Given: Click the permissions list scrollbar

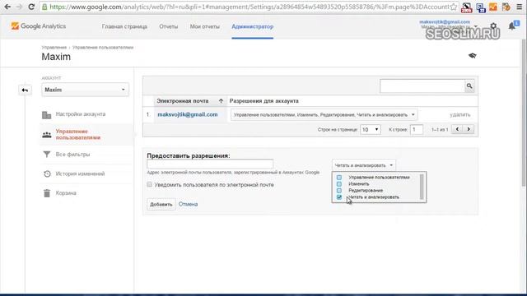Looking at the screenshot, I should [422, 187].
